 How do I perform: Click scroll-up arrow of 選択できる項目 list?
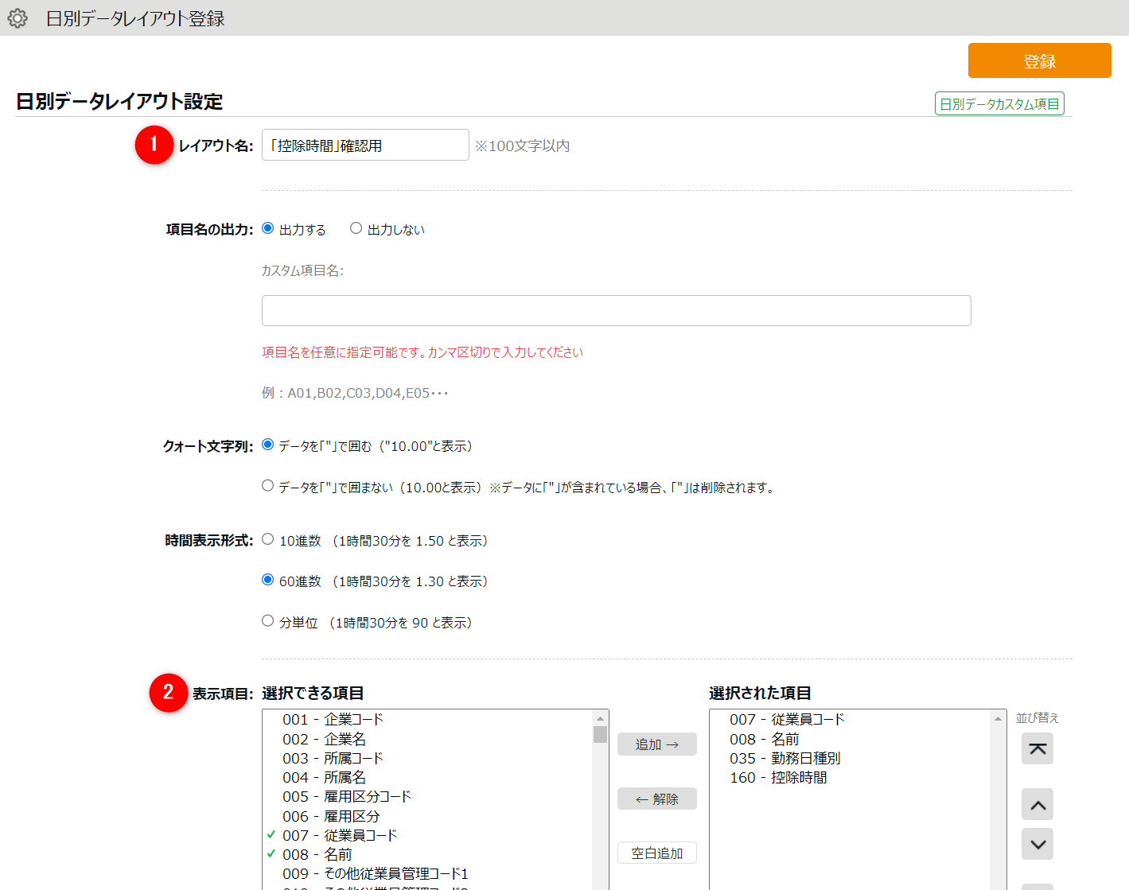pyautogui.click(x=600, y=718)
